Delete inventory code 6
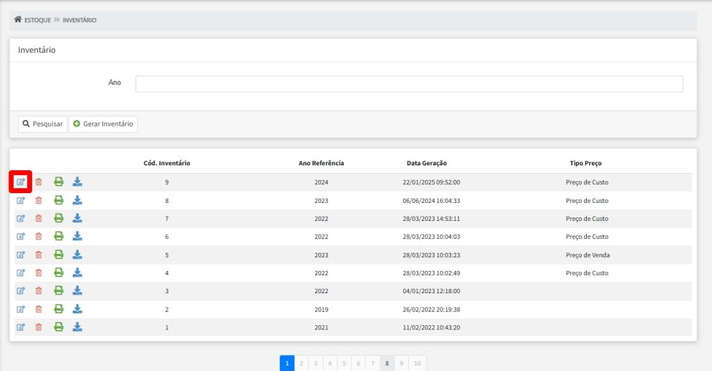This screenshot has width=712, height=371. [x=39, y=236]
